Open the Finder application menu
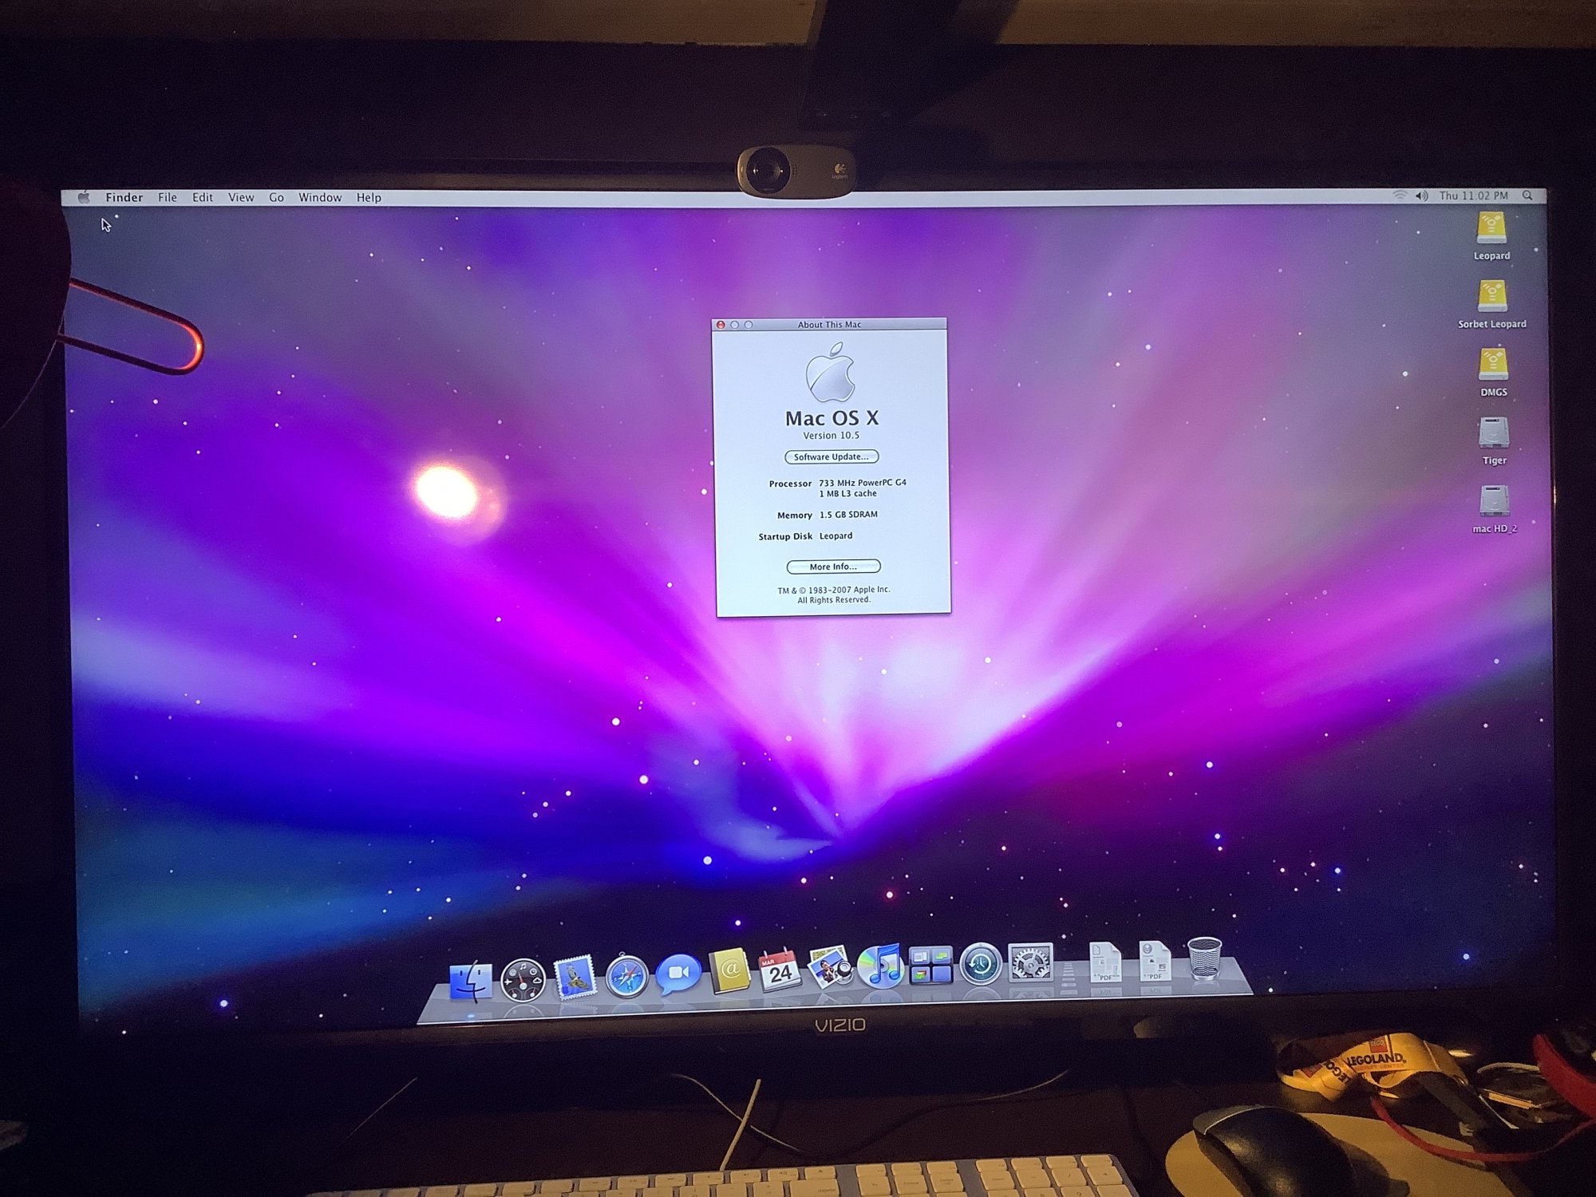 coord(124,198)
